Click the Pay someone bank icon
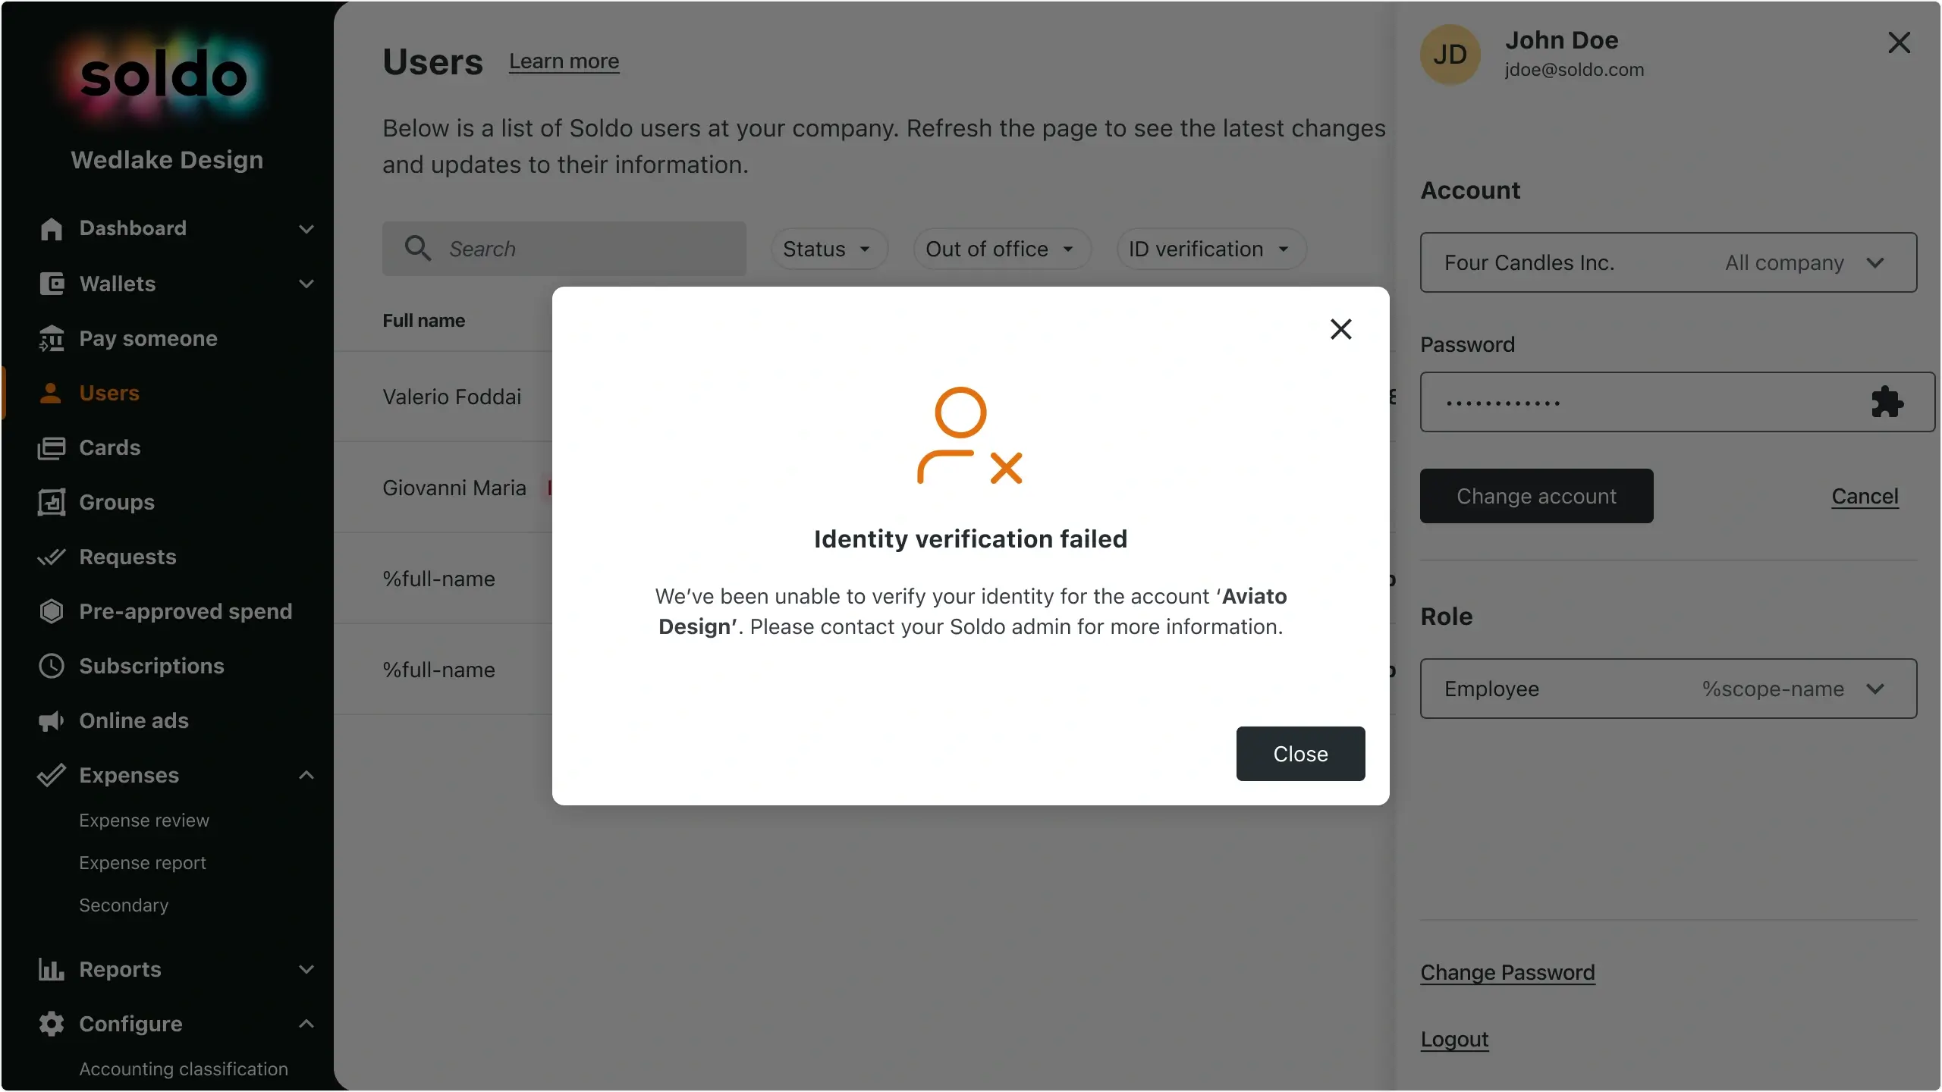This screenshot has width=1942, height=1092. tap(51, 338)
